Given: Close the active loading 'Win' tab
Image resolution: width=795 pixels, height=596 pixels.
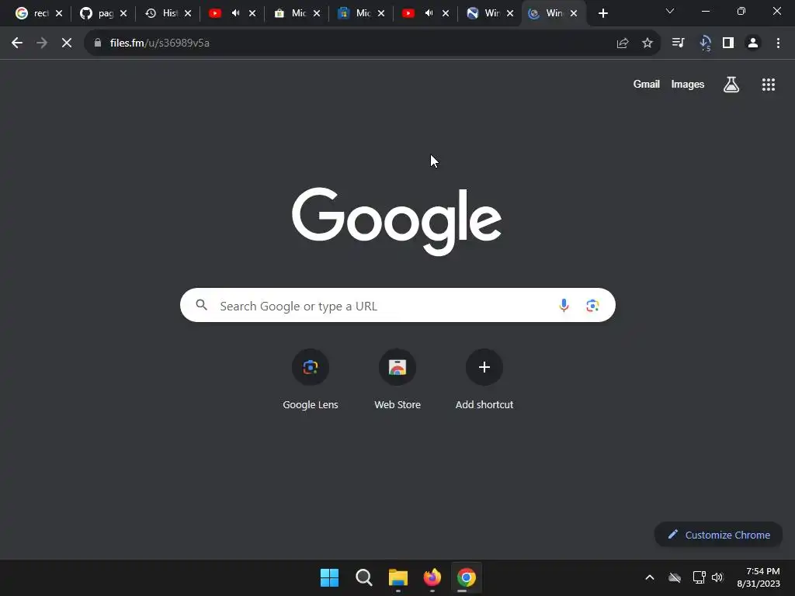Looking at the screenshot, I should pos(574,13).
